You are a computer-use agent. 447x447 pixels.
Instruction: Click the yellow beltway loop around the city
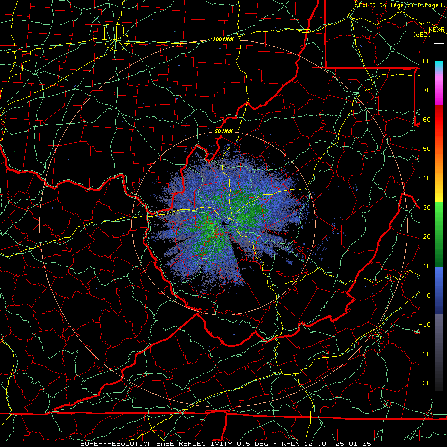click(115, 38)
